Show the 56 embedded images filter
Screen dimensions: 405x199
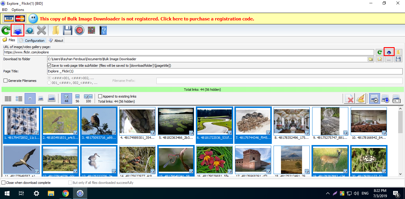77,98
